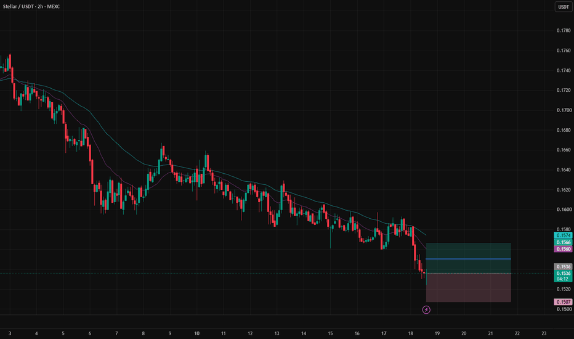Image resolution: width=574 pixels, height=339 pixels.
Task: Click date "13" on the time axis
Action: tap(277, 333)
